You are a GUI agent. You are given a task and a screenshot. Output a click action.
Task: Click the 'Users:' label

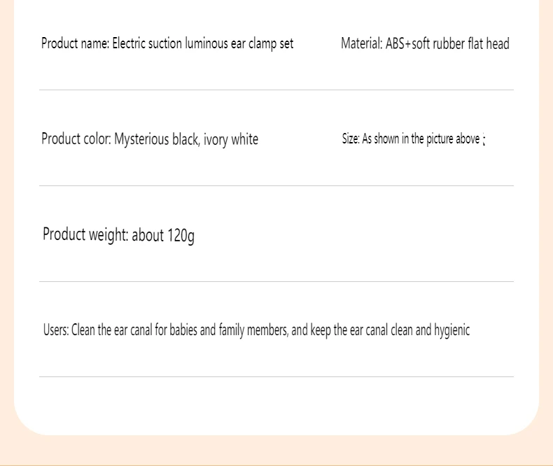(x=56, y=330)
